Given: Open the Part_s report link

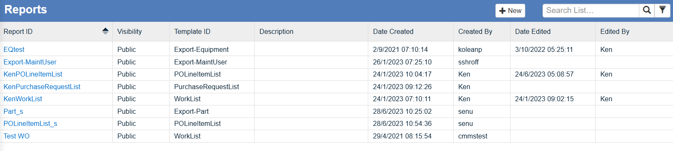Looking at the screenshot, I should (13, 111).
